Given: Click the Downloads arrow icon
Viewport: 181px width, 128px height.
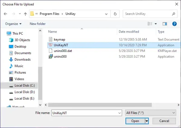Looking at the screenshot, I should 11,59.
